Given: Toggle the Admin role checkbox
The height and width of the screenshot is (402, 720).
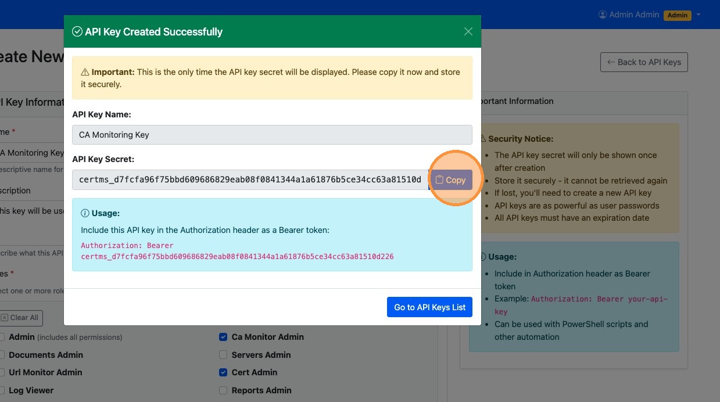Looking at the screenshot, I should pyautogui.click(x=2, y=337).
